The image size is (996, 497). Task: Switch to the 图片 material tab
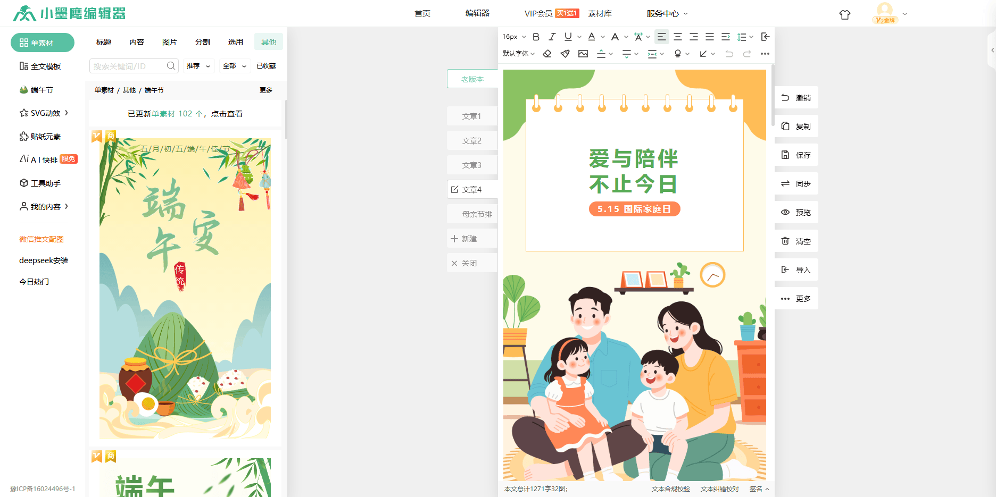169,42
